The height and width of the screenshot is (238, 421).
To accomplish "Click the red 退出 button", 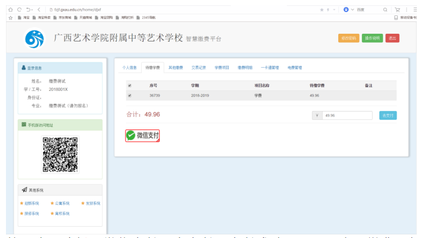I will click(392, 39).
